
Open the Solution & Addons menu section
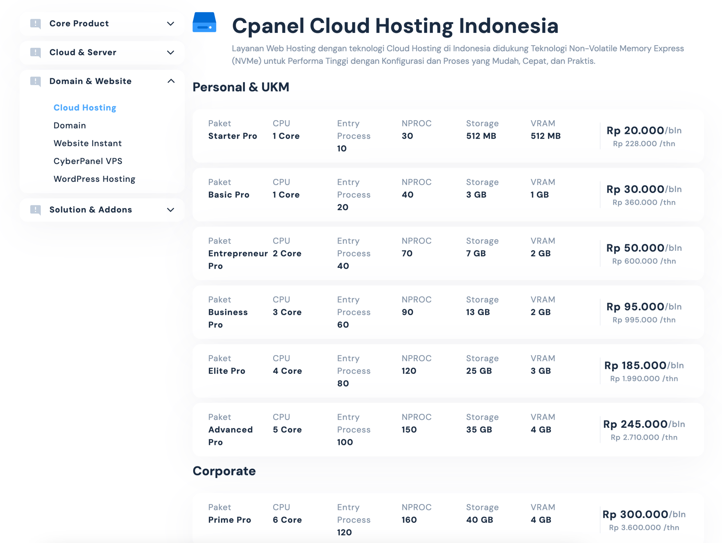(102, 210)
